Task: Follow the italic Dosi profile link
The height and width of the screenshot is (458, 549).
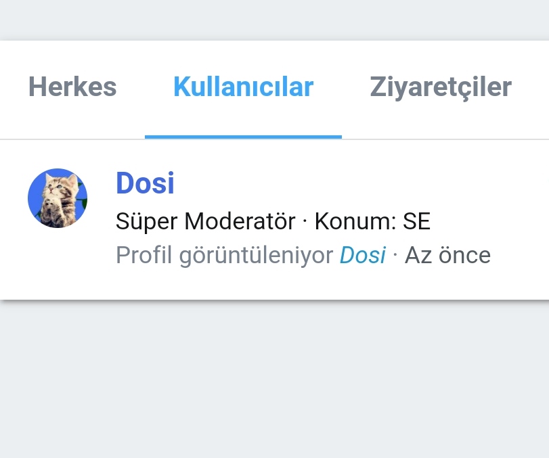Action: tap(362, 256)
